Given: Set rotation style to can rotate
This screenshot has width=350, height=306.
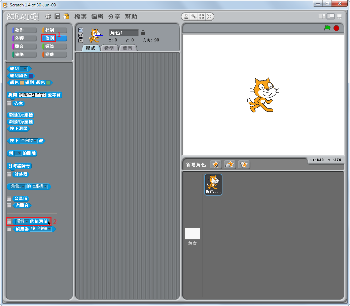Looking at the screenshot, I should (81, 30).
